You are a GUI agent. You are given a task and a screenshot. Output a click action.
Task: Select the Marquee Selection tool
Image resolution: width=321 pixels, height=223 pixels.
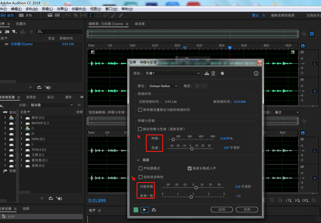(x=98, y=15)
